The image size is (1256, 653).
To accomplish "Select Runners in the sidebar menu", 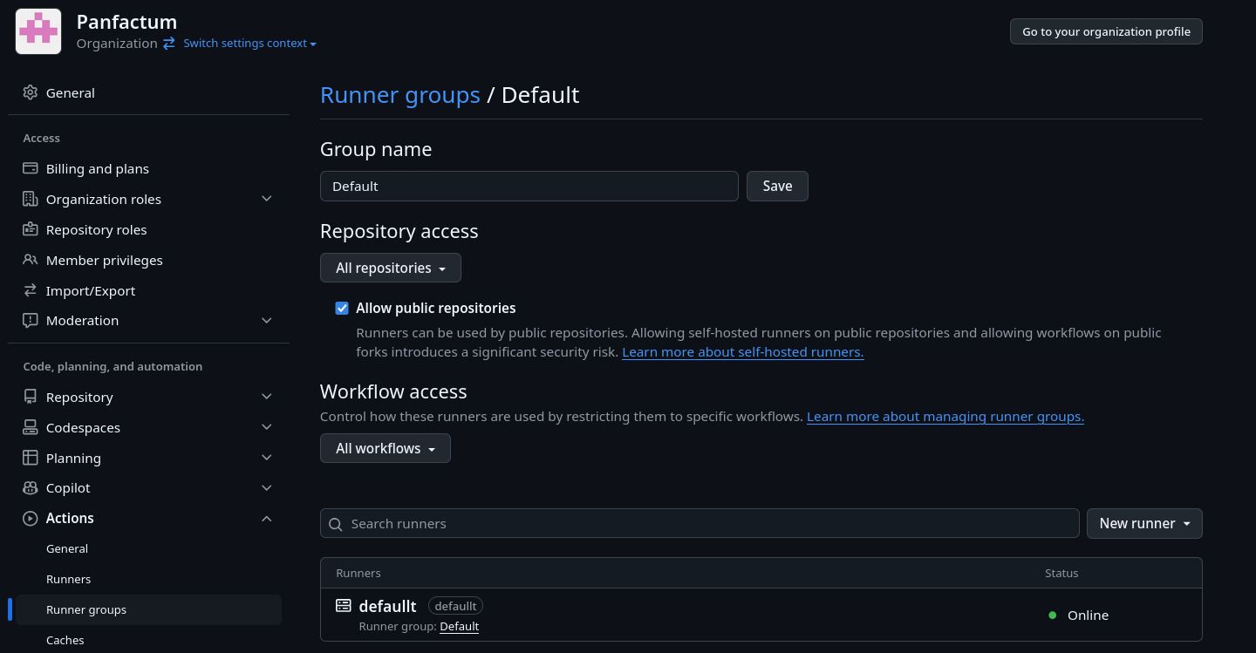I will tap(68, 579).
